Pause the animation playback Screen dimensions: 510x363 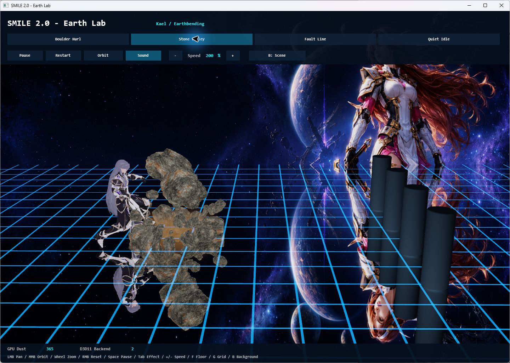pos(25,56)
